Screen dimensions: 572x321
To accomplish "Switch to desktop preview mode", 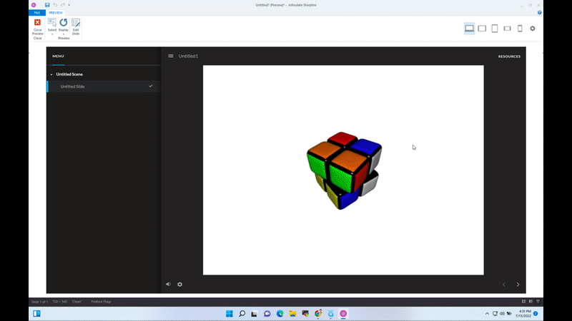I will (x=469, y=29).
